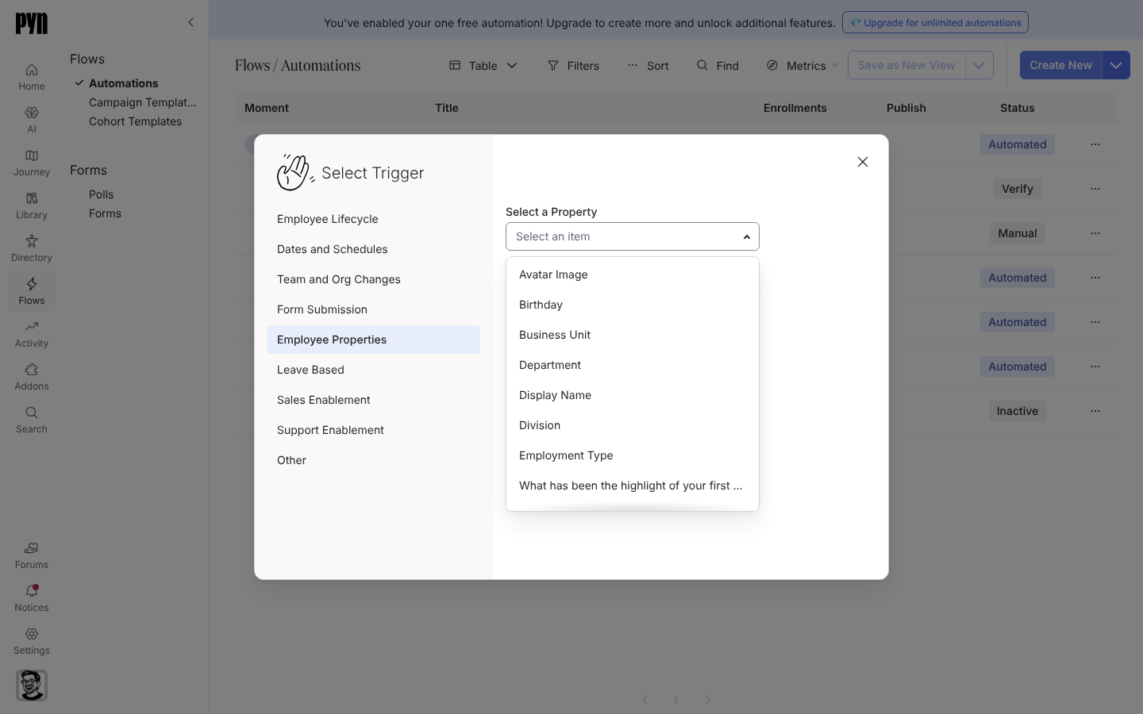Select the Flows lightning icon
Viewport: 1143px width, 714px height.
click(32, 291)
